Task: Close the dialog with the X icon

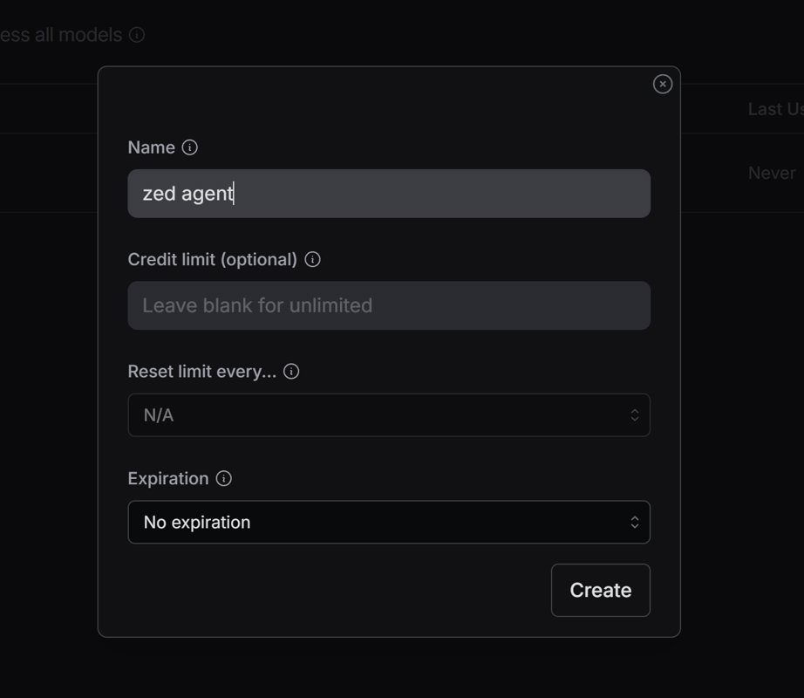Action: [x=663, y=84]
